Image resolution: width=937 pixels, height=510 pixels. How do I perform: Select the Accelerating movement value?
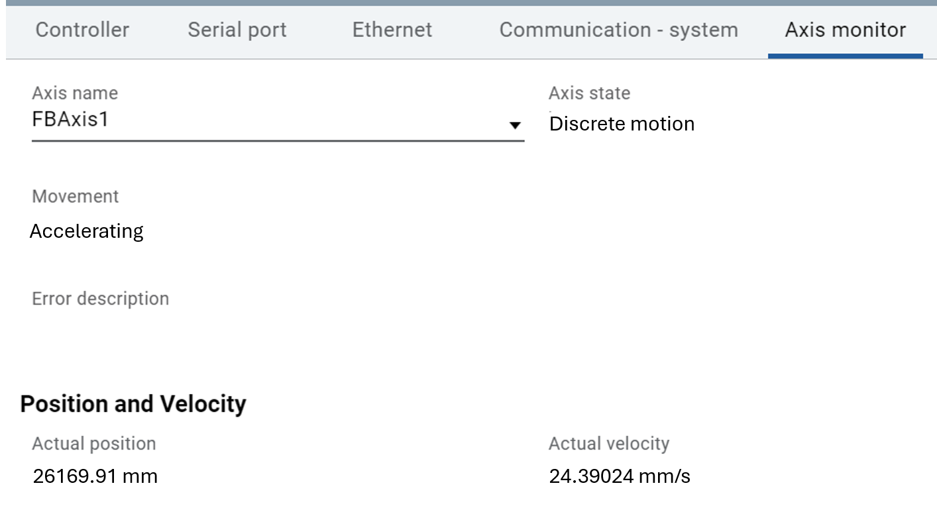pos(87,231)
